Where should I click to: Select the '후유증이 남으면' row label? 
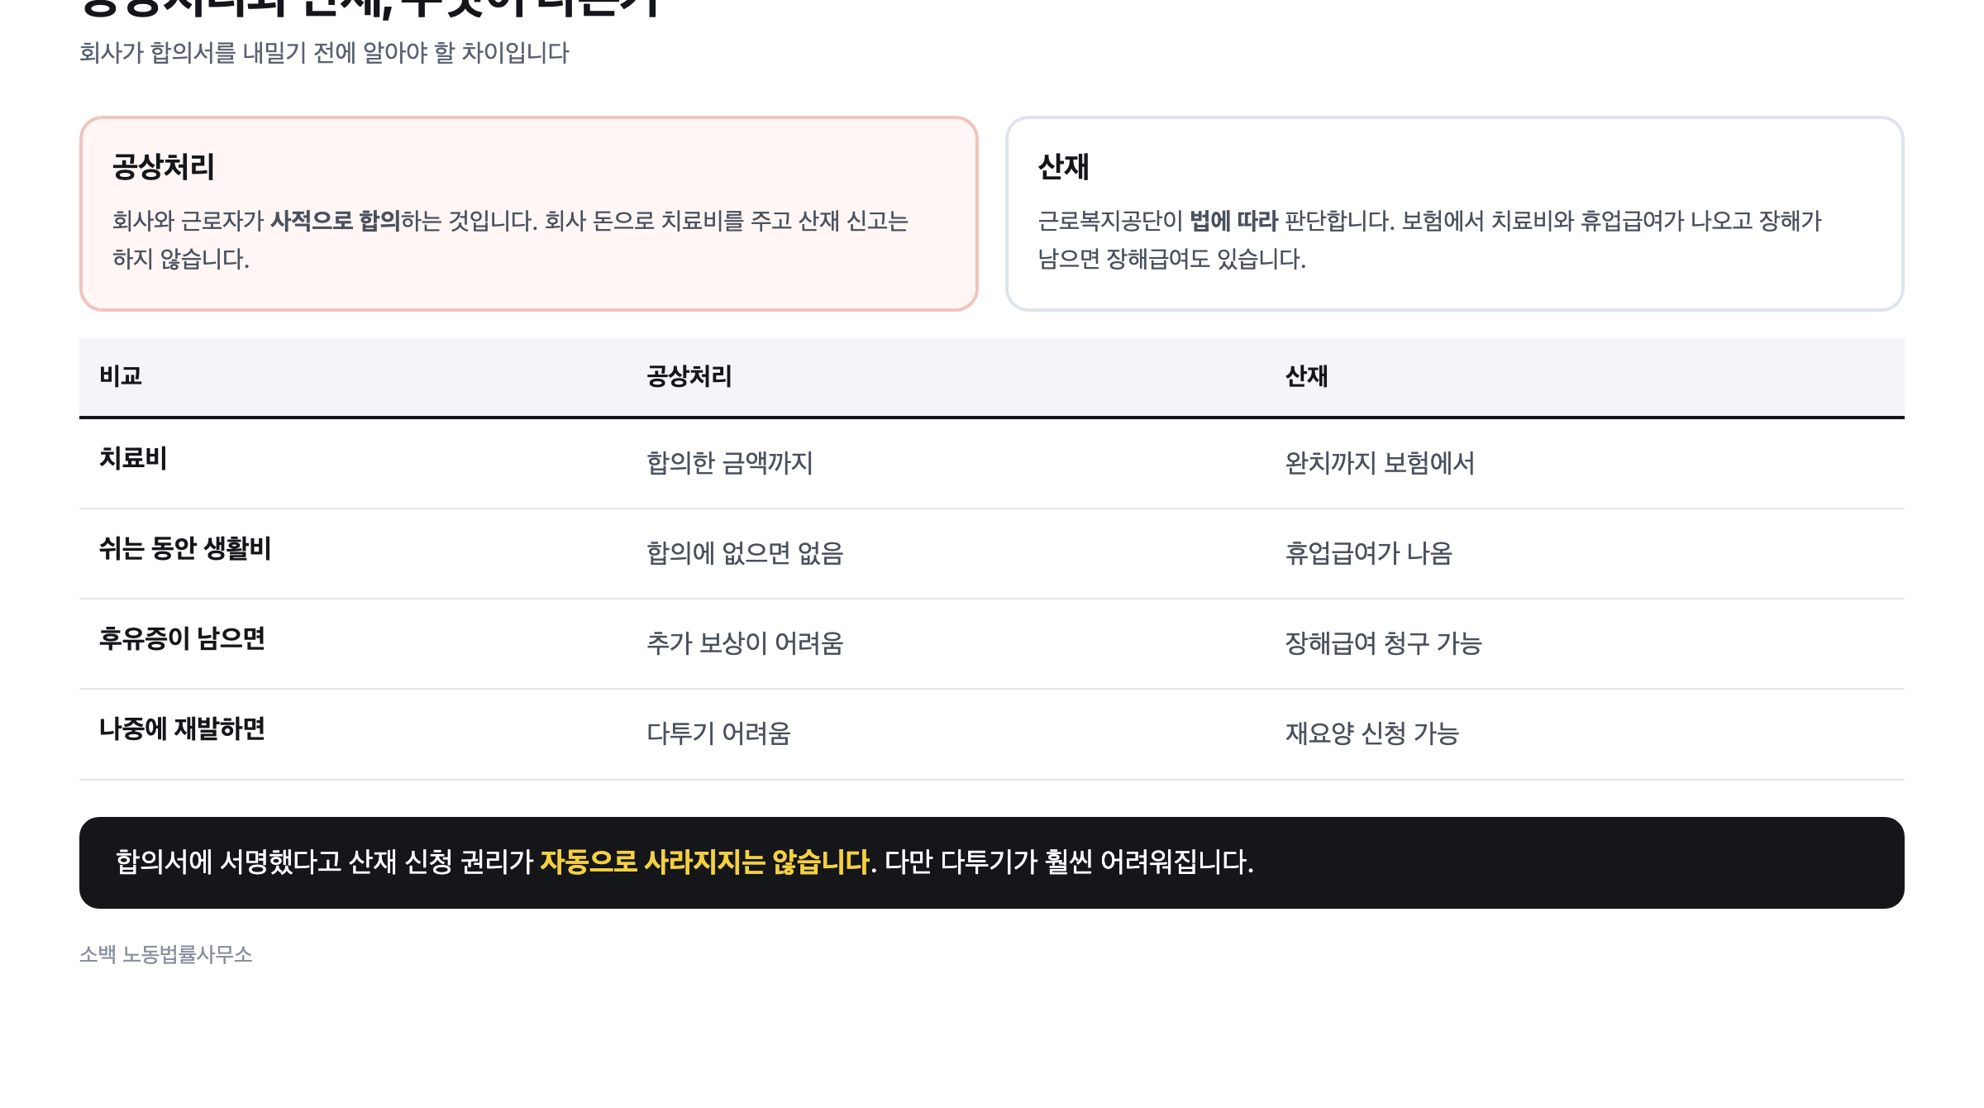click(182, 638)
